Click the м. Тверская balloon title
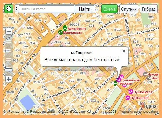Screen dimensions: 162x118 (82, 53)
